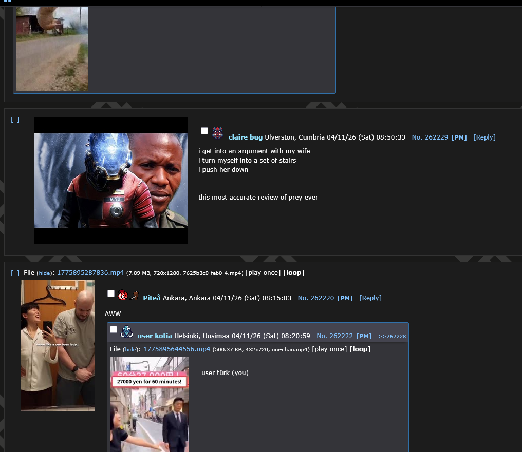Collapse the claire bug thread with [-]

click(x=15, y=120)
